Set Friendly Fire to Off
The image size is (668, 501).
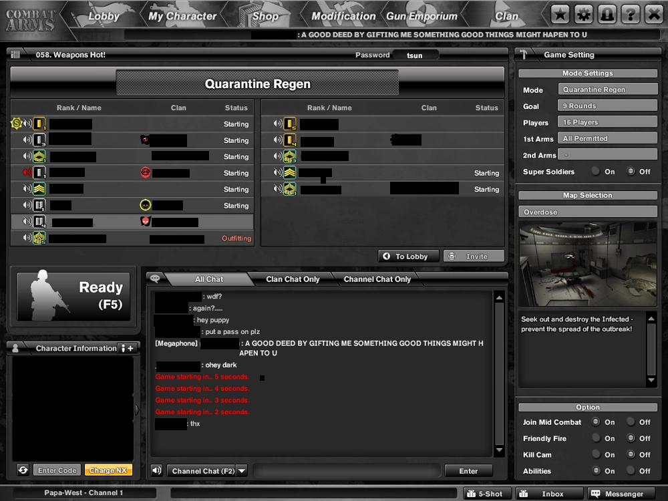pyautogui.click(x=631, y=438)
